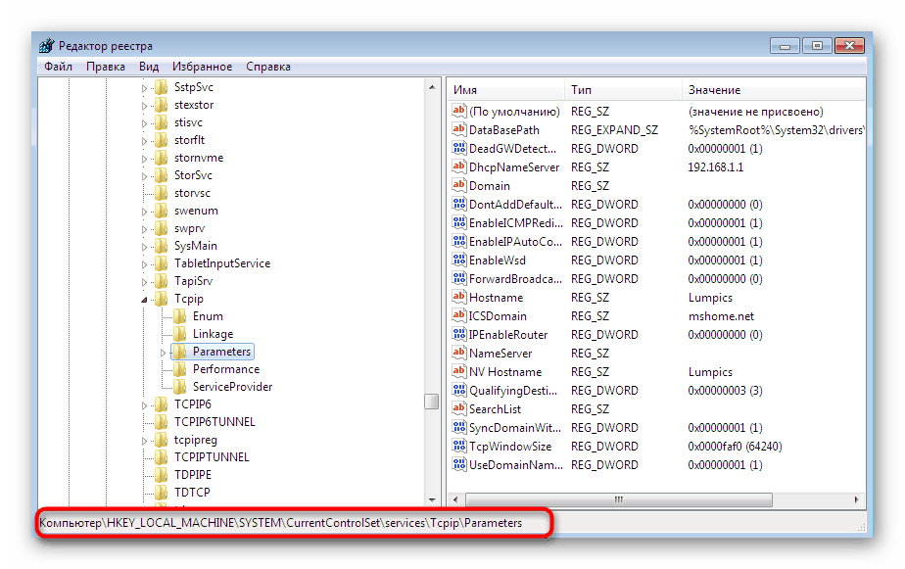Image resolution: width=905 pixels, height=569 pixels.
Task: Expand the StorSvc key
Action: tap(144, 176)
